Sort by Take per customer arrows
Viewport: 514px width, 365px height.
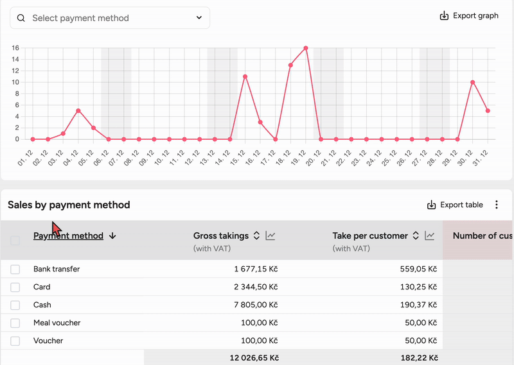coord(416,236)
